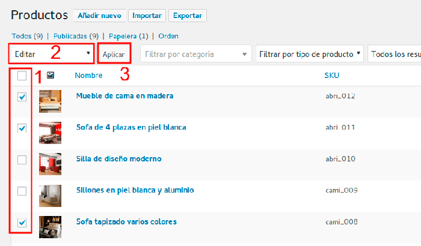The image size is (421, 246).
Task: Toggle the select-all products checkbox
Action: click(22, 76)
